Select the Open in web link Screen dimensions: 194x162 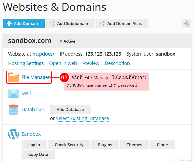[x=63, y=63]
